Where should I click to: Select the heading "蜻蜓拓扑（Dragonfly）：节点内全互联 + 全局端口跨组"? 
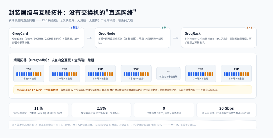[54, 60]
